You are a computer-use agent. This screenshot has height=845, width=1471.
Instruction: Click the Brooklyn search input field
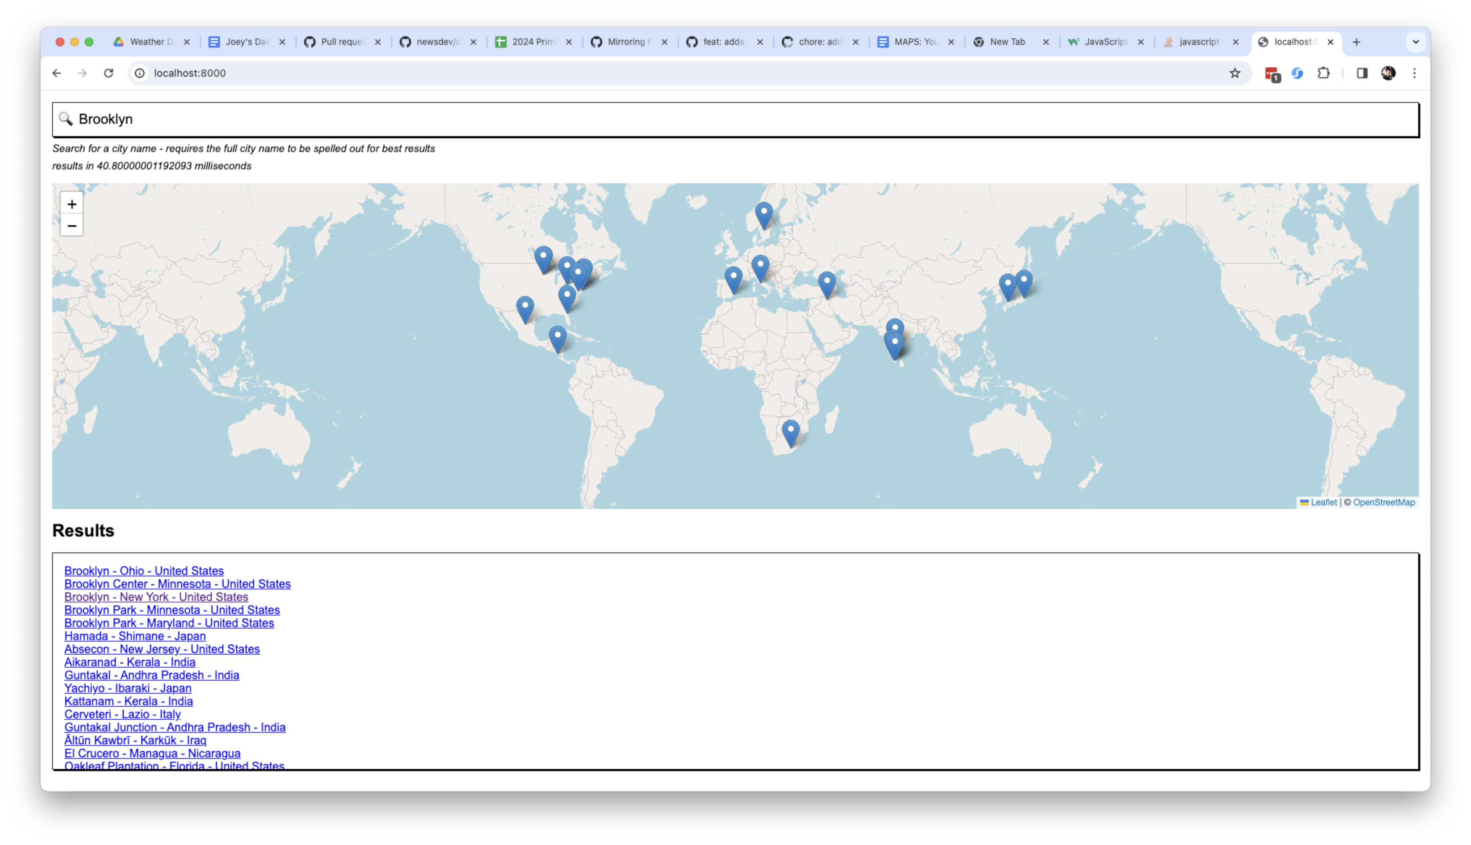coord(735,119)
